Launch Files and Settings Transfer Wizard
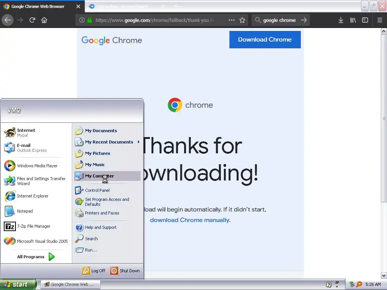The width and height of the screenshot is (387, 290). tap(36, 181)
